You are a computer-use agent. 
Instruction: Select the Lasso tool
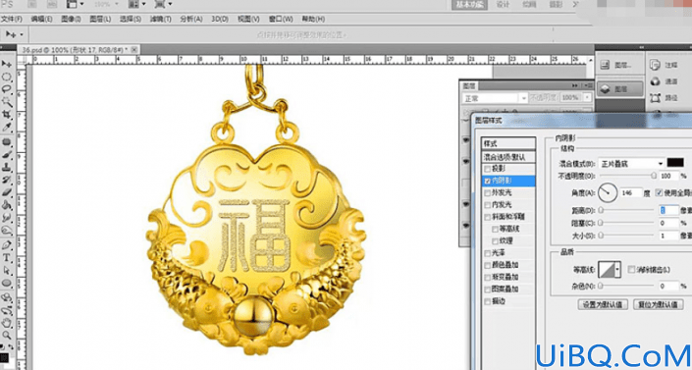click(x=7, y=89)
